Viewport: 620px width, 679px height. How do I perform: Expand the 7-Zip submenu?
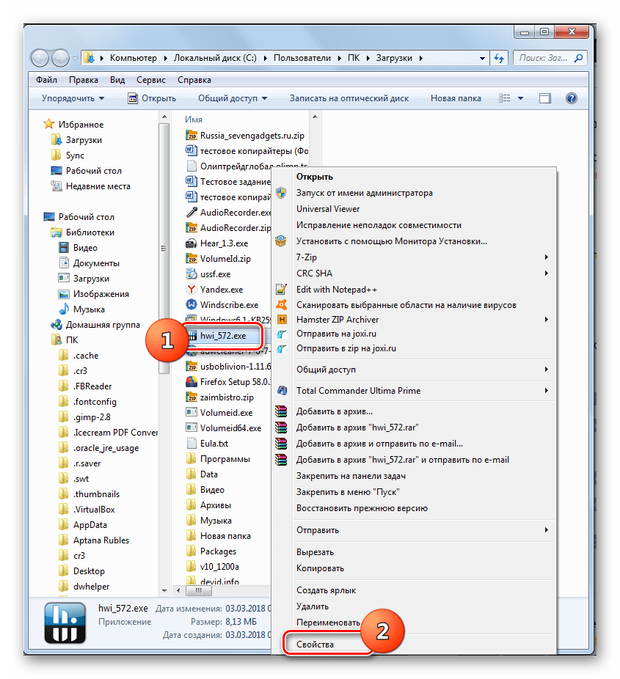[x=547, y=257]
